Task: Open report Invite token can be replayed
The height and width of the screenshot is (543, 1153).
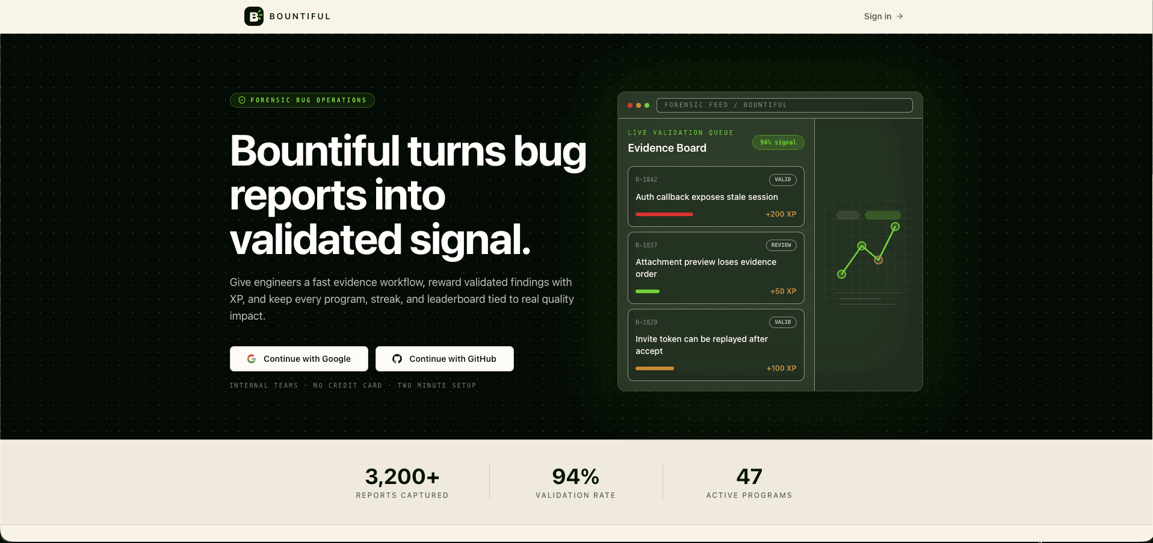Action: 716,345
